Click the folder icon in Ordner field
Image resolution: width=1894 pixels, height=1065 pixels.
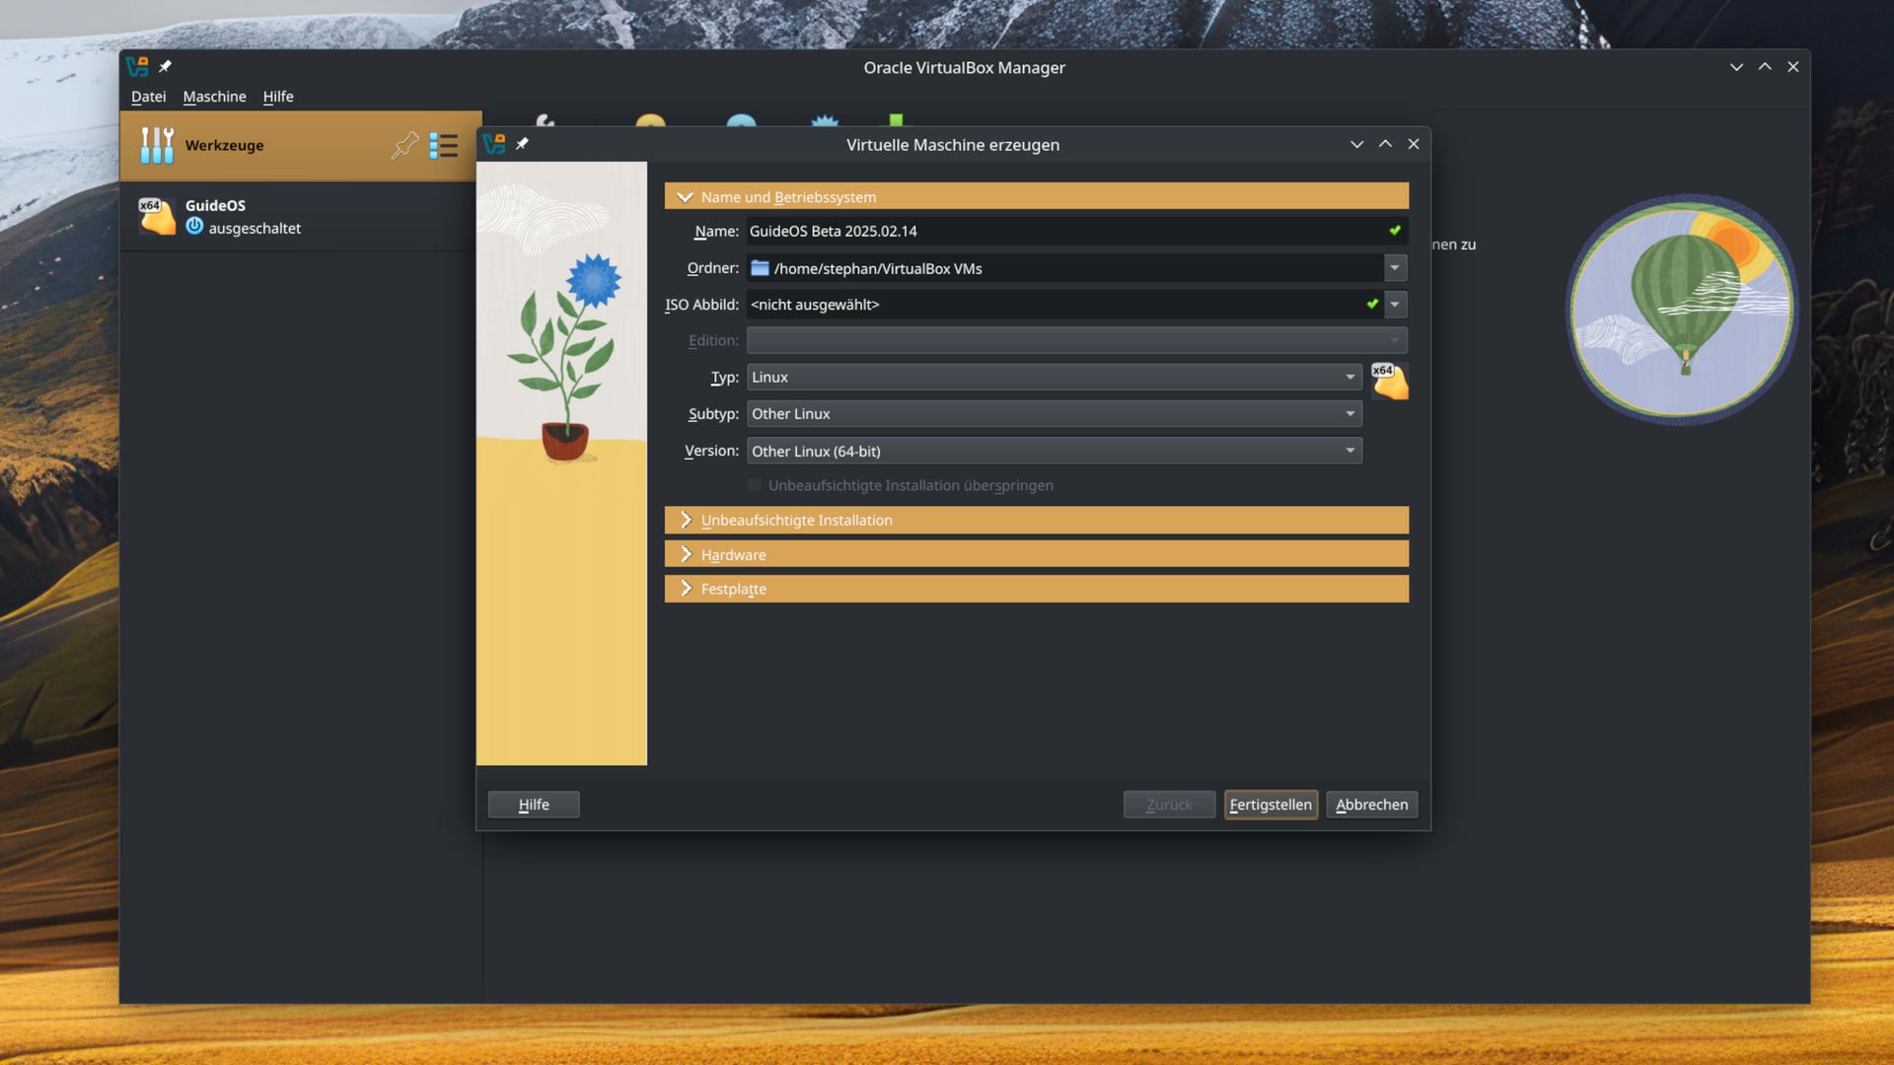tap(760, 268)
